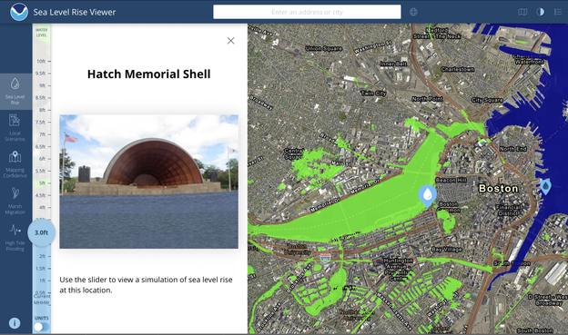Toggle the layer opacity contrast icon
Viewport: 568px width, 335px height.
pyautogui.click(x=540, y=12)
